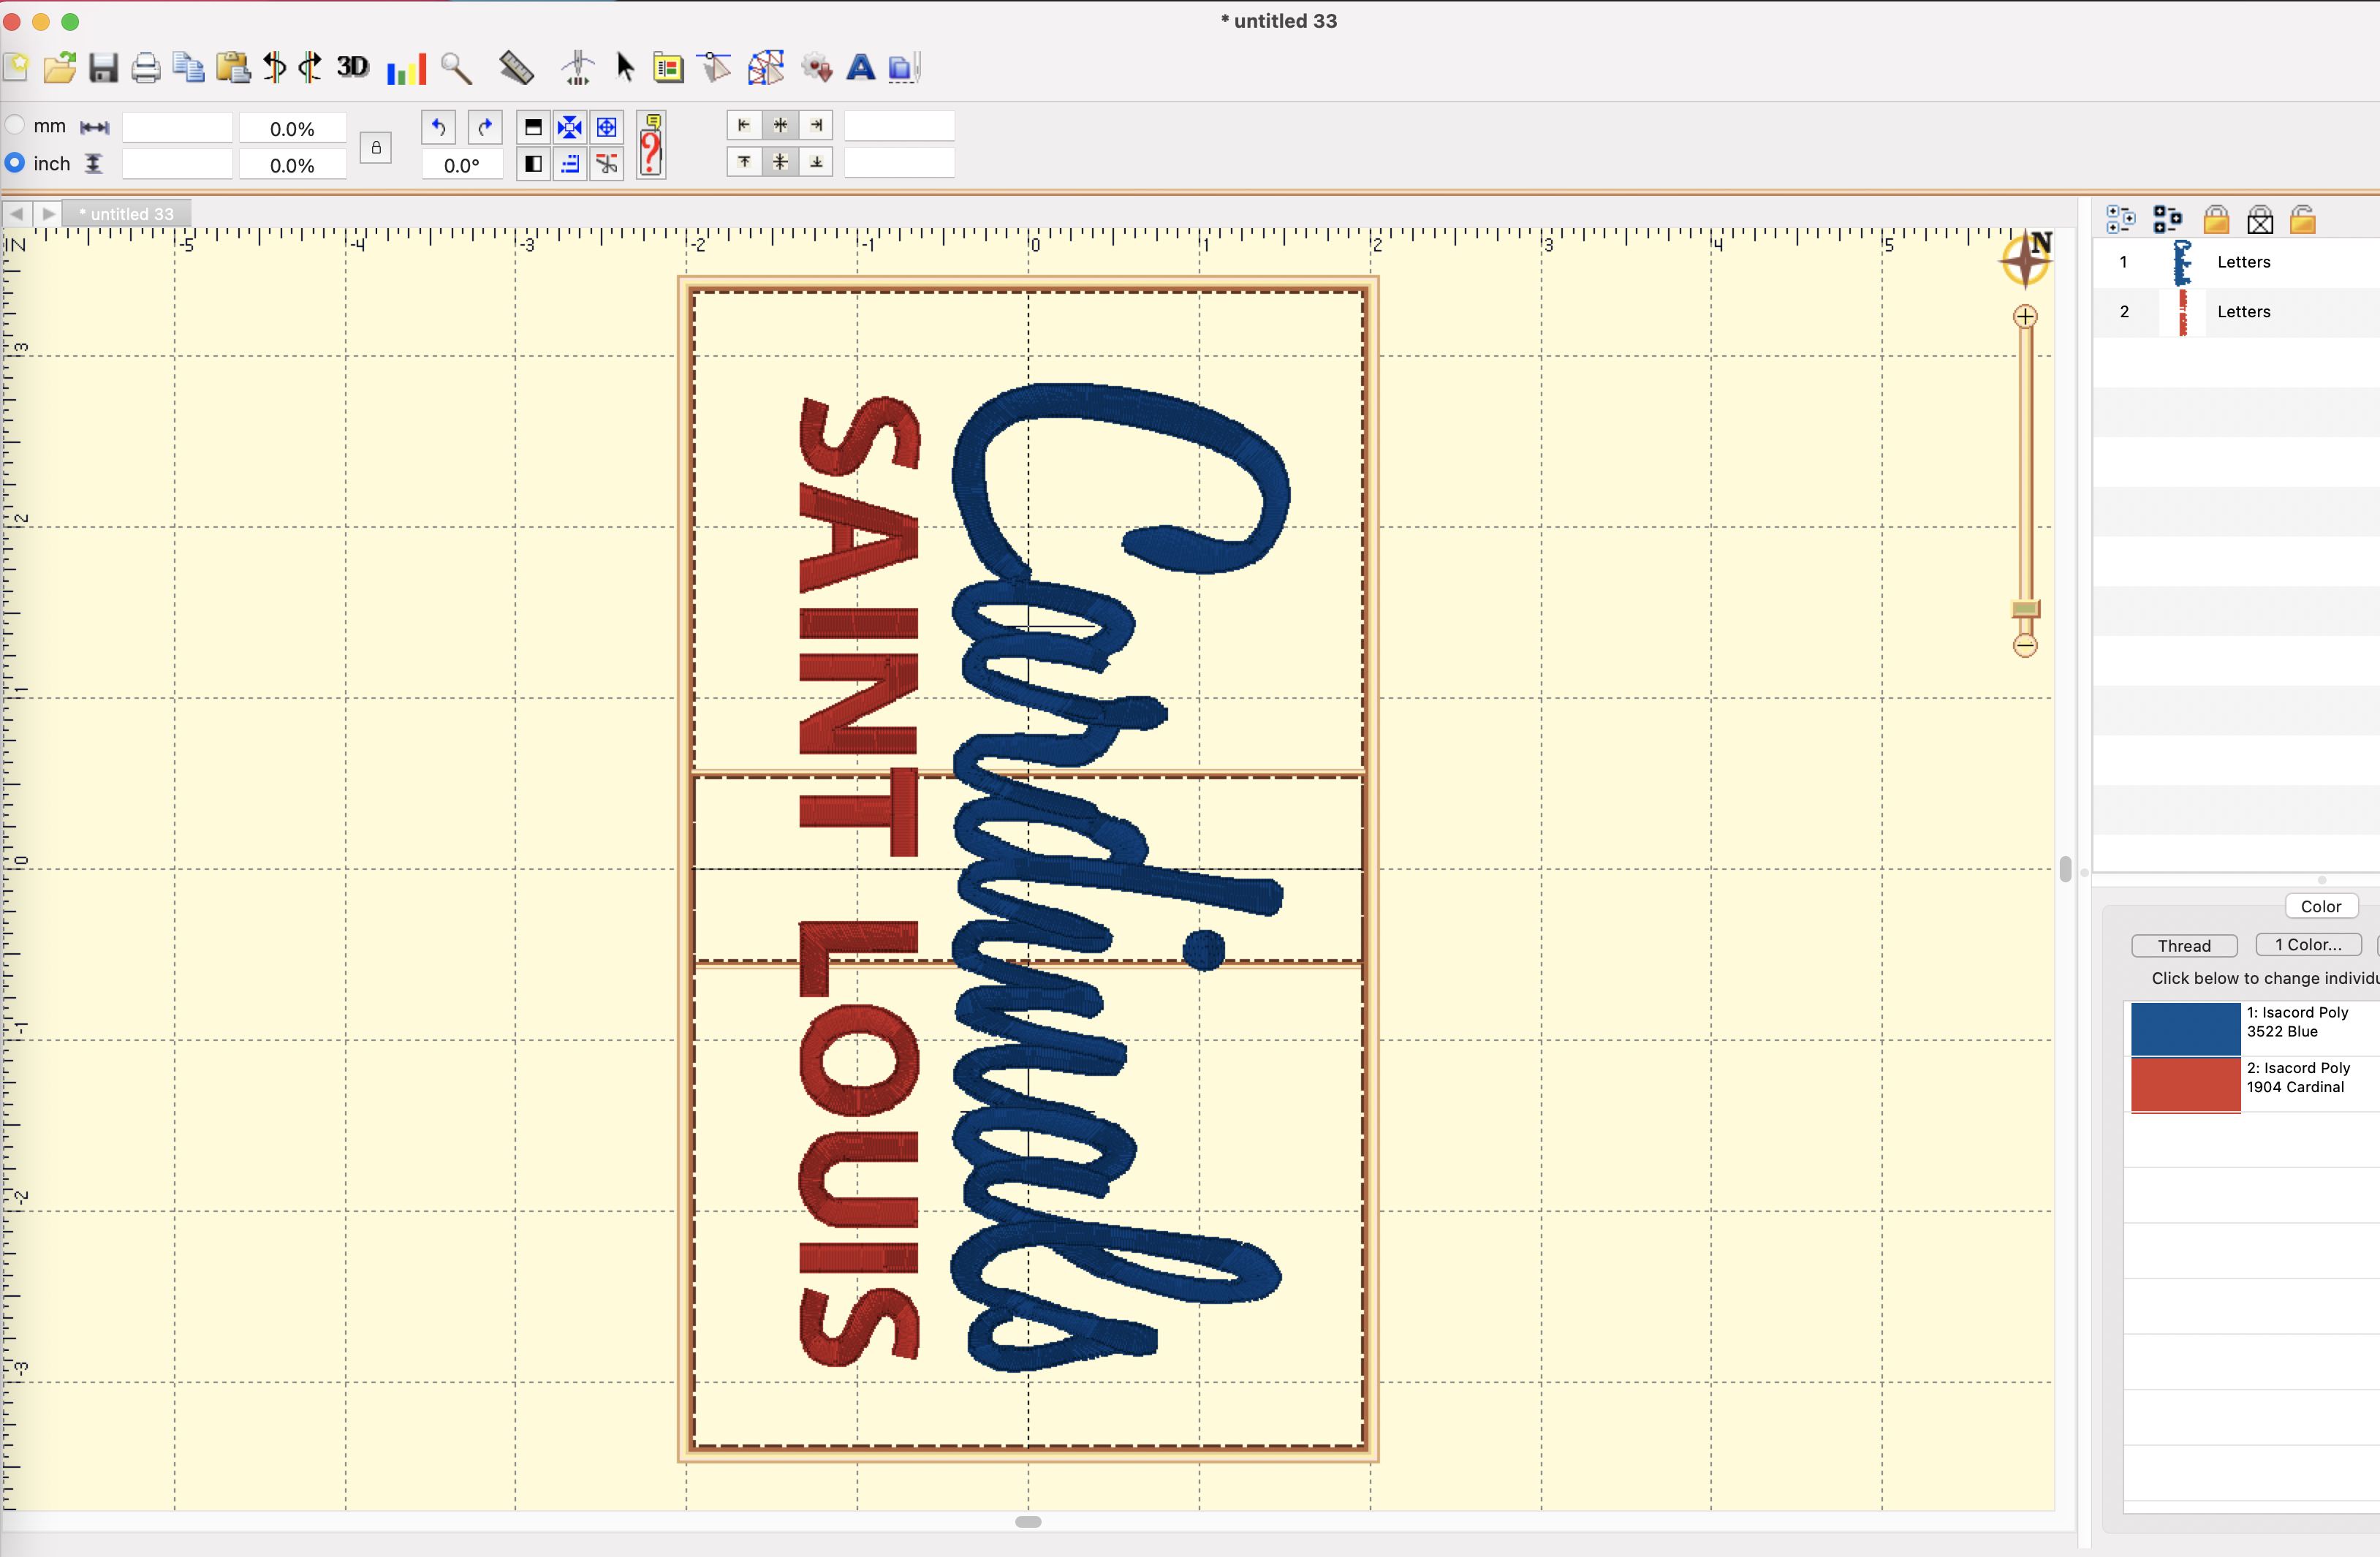
Task: Click the zoom slider handle
Action: [x=2025, y=609]
